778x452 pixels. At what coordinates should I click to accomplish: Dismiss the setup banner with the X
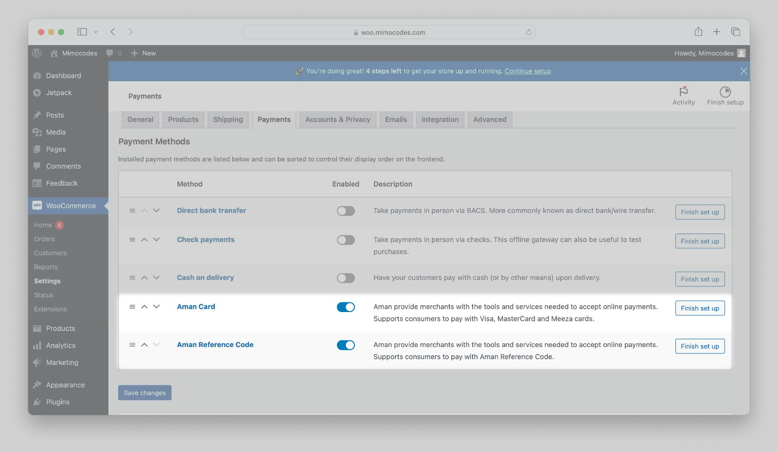pyautogui.click(x=743, y=71)
